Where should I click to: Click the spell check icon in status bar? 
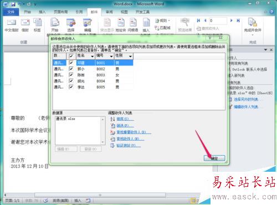46,201
